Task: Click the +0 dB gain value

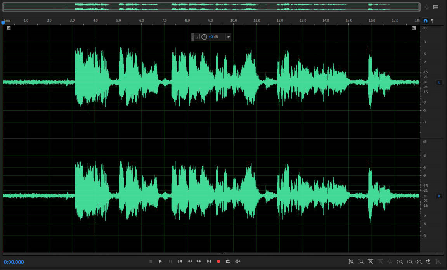Action: (x=213, y=37)
